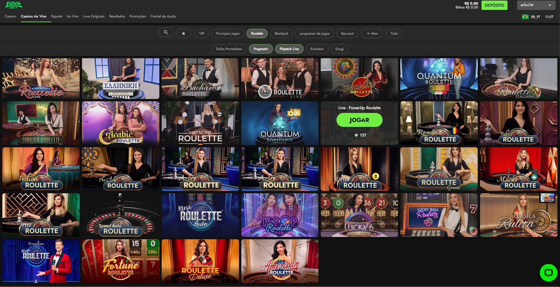Show favorite games with the star filter
This screenshot has height=287, width=560.
184,33
